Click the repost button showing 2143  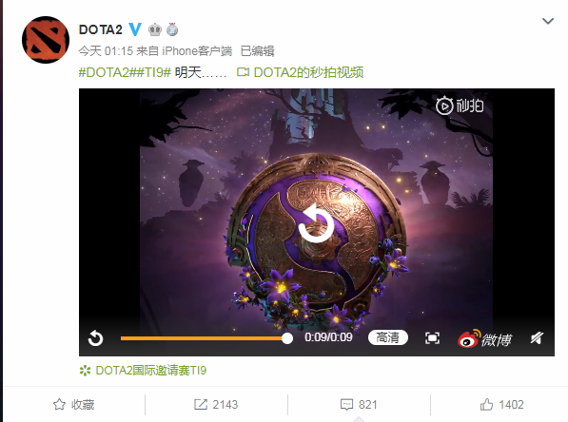tap(216, 404)
